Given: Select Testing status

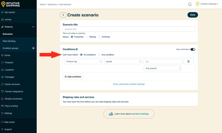Looking at the screenshot, I should click(87, 37).
